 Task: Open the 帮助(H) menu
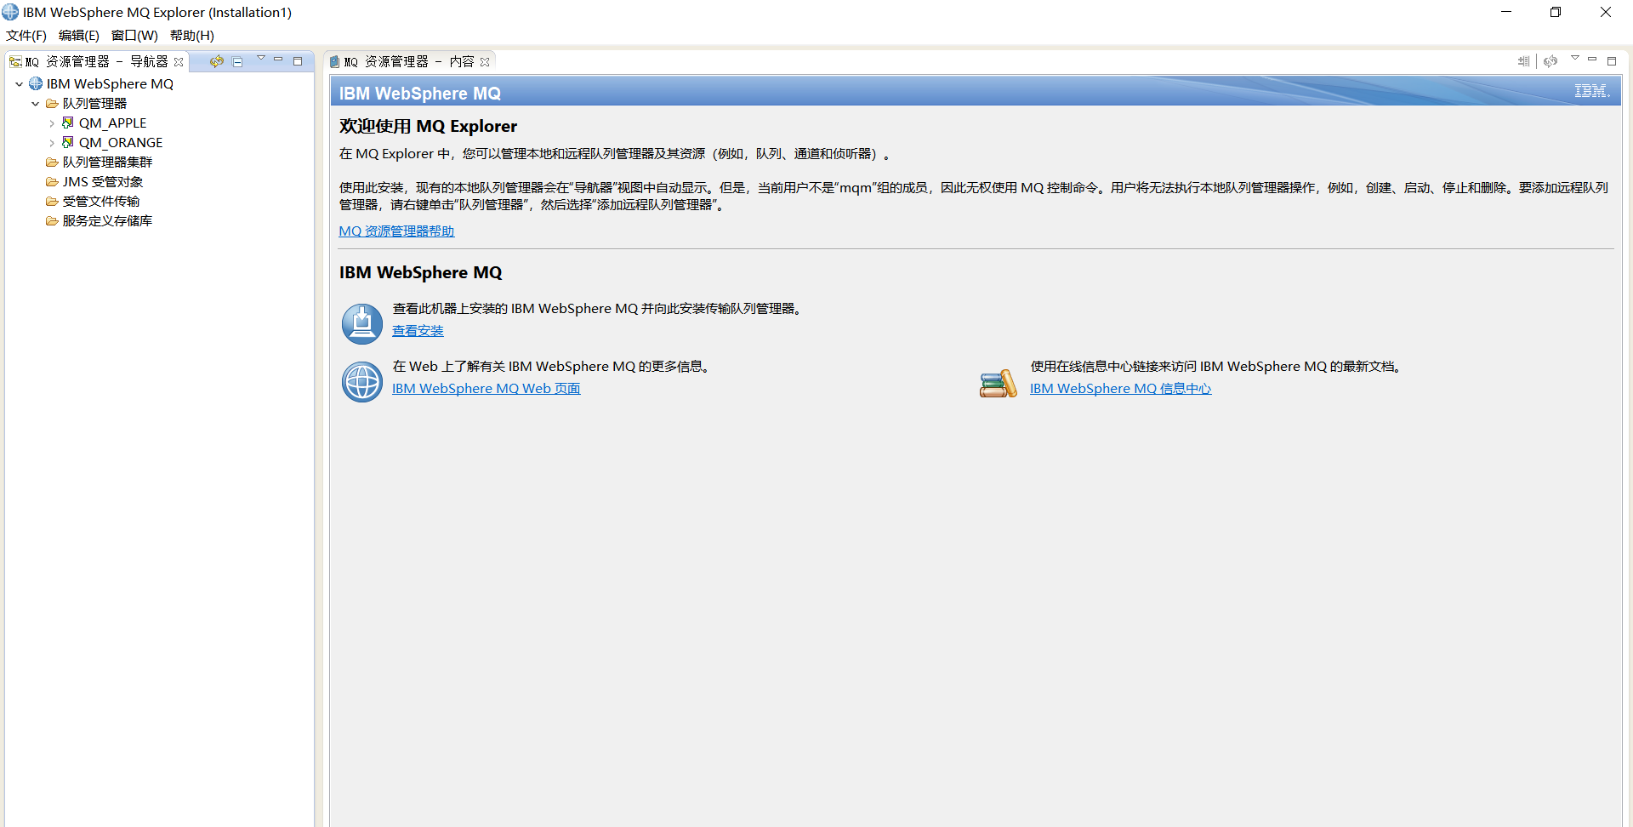(x=192, y=36)
